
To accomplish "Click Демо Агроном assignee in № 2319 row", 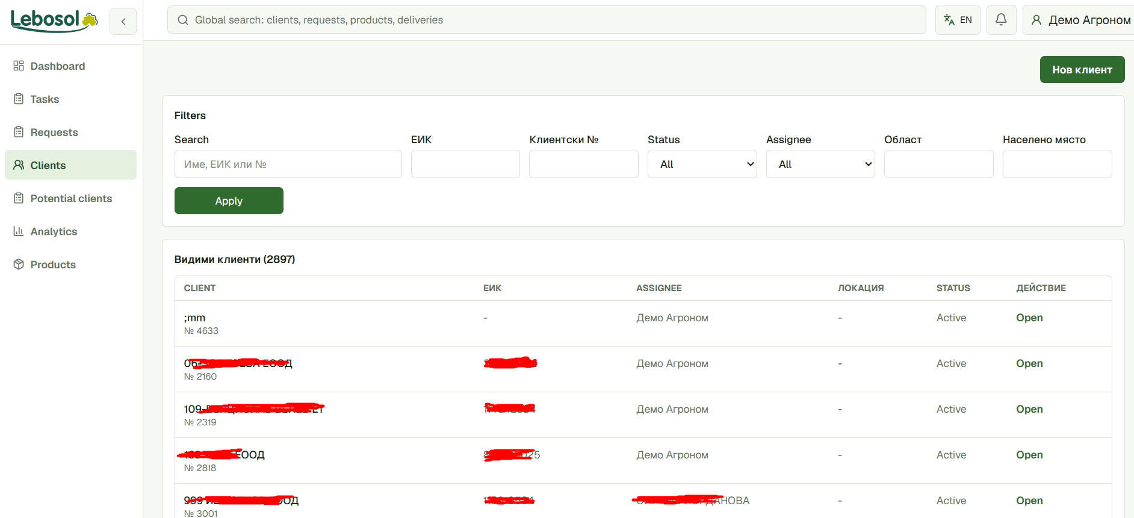I will (672, 409).
